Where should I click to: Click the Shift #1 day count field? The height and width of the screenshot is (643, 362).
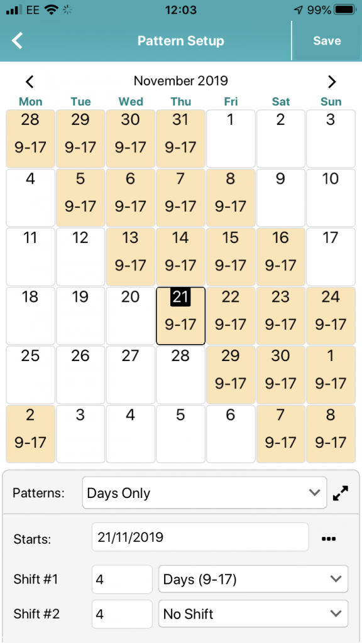click(121, 579)
